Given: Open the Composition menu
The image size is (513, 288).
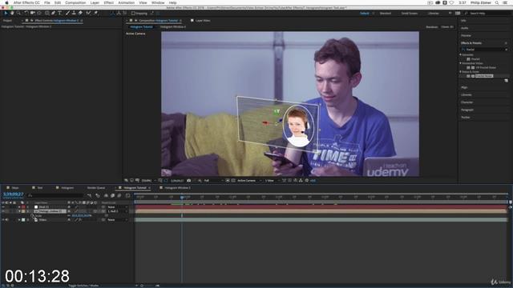Looking at the screenshot, I should 75,2.
